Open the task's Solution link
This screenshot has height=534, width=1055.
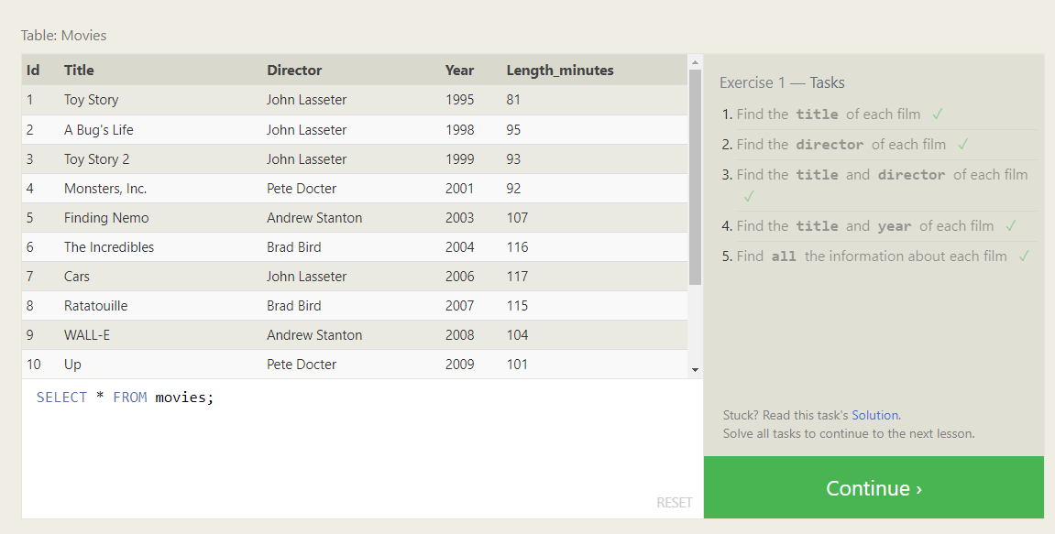875,415
